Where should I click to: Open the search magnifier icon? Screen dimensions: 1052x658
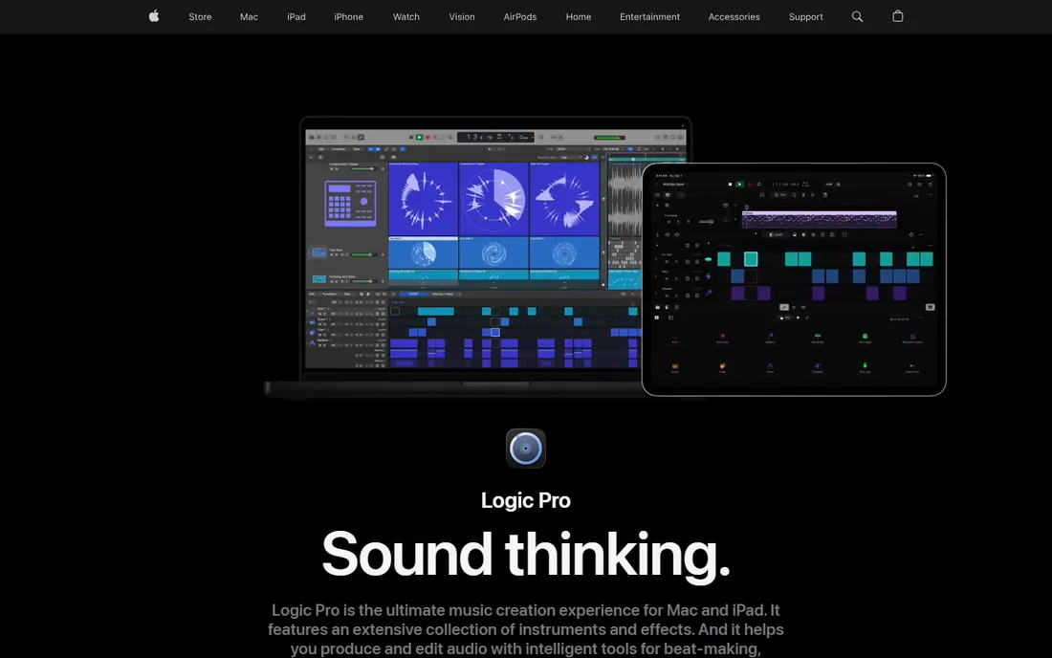point(857,17)
